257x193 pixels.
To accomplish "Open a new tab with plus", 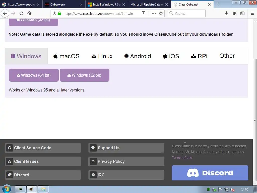I will pyautogui.click(x=218, y=4).
